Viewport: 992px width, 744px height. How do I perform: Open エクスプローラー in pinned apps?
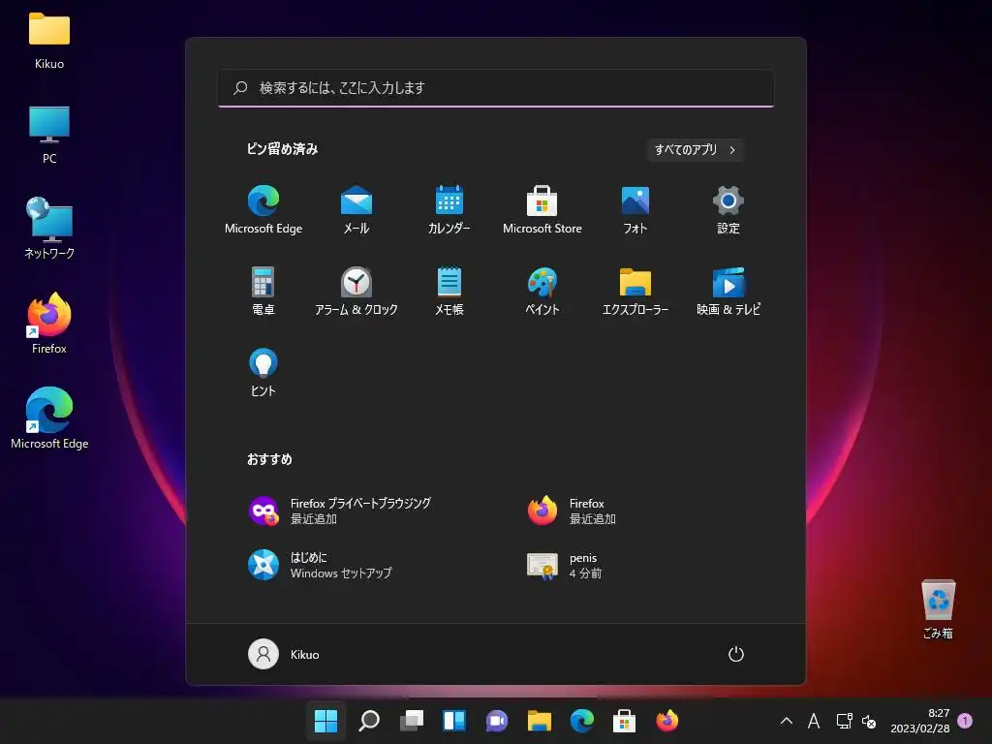click(635, 291)
